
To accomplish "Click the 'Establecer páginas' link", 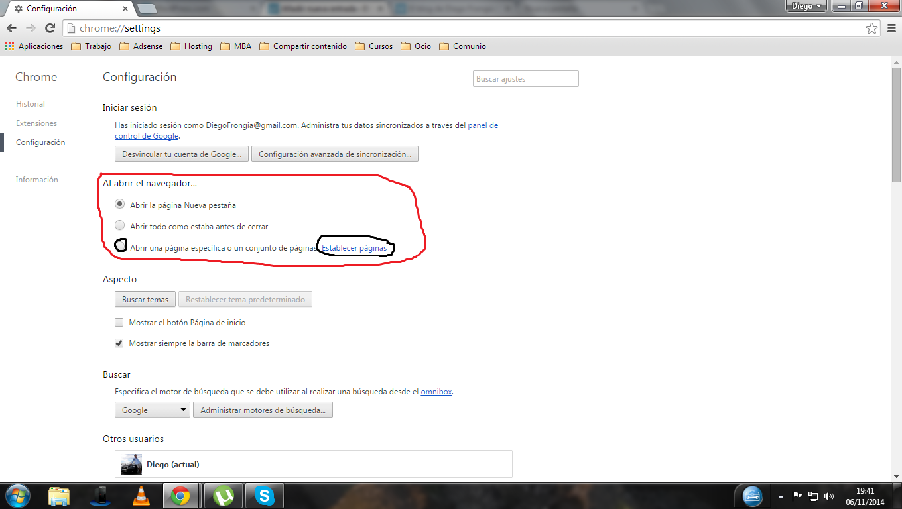I will (354, 248).
